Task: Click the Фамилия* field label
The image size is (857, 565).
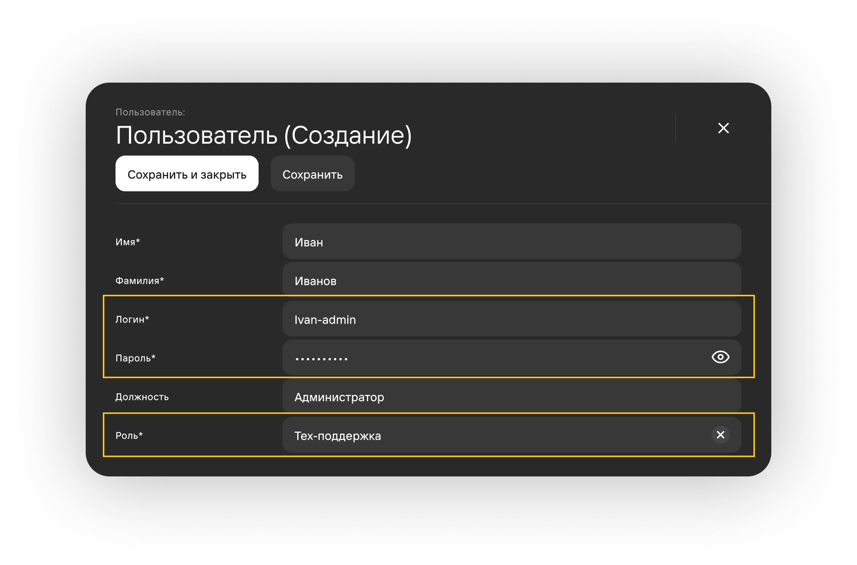Action: click(x=139, y=281)
